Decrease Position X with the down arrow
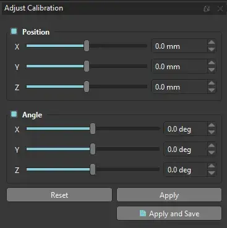Viewport: 227px width, 228px height. pos(212,49)
